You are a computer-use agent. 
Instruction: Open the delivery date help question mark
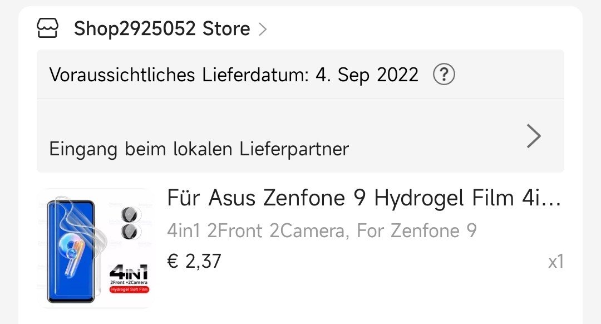click(x=444, y=74)
